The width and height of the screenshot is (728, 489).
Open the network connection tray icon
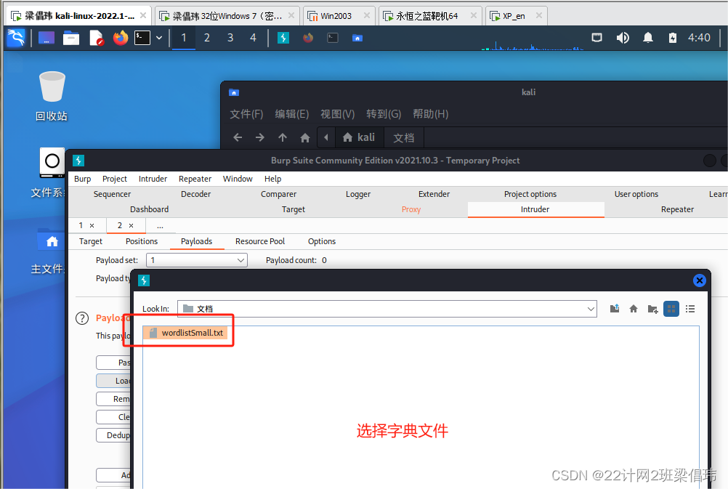click(596, 38)
